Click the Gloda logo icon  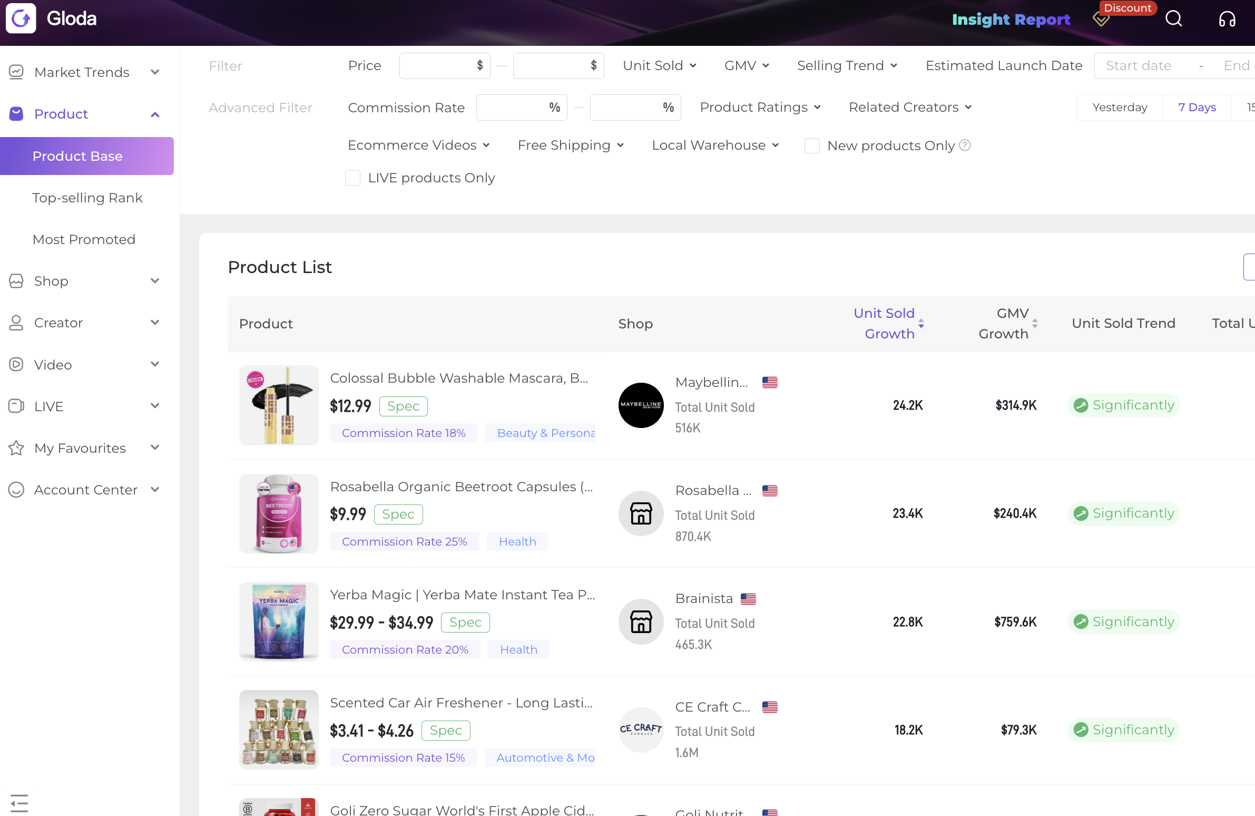tap(21, 18)
